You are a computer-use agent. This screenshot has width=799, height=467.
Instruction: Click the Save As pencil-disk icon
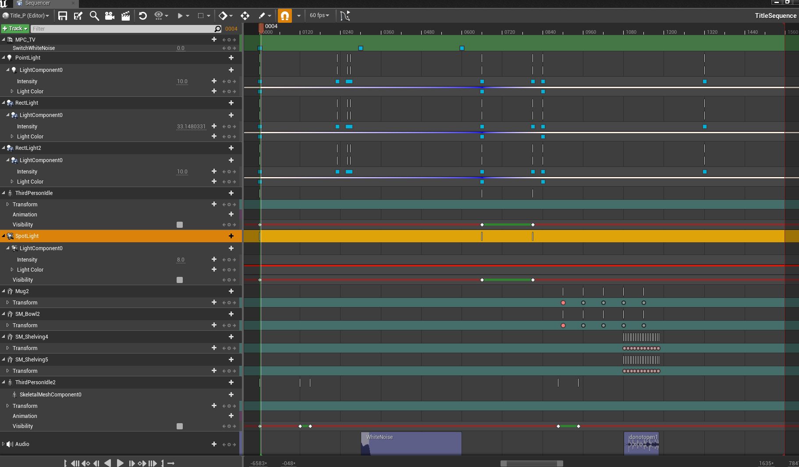78,16
